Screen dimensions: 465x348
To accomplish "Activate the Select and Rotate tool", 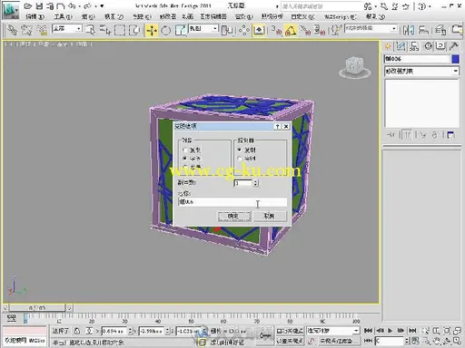I will 165,30.
